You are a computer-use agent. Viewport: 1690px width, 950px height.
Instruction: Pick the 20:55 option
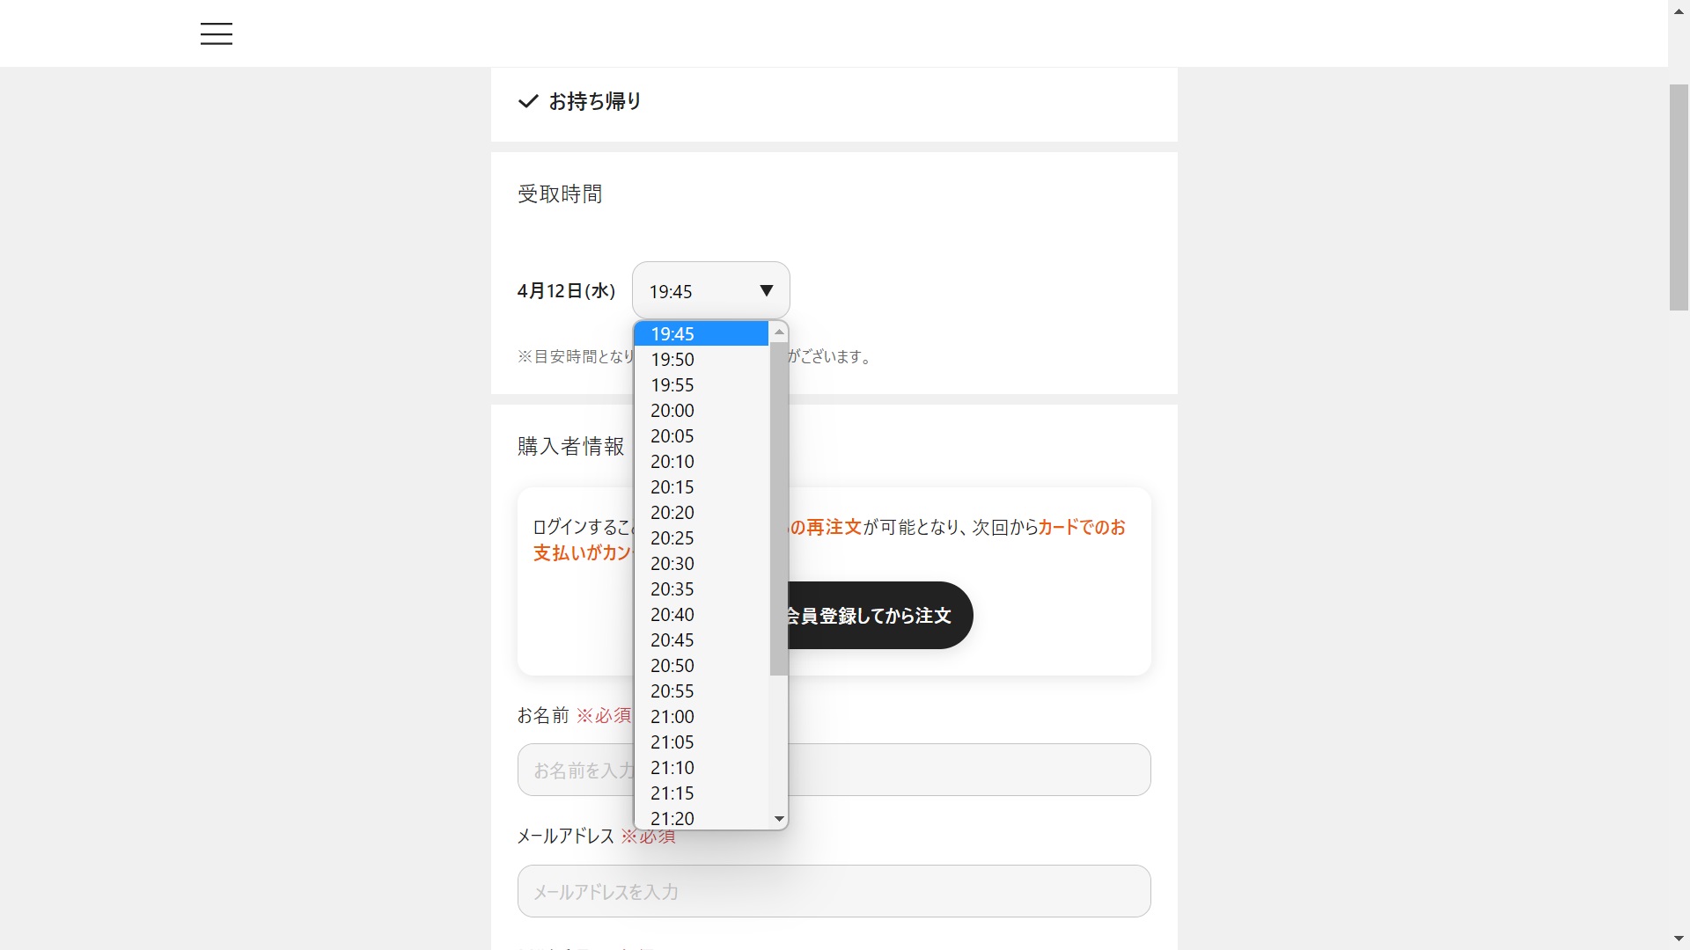(x=702, y=691)
